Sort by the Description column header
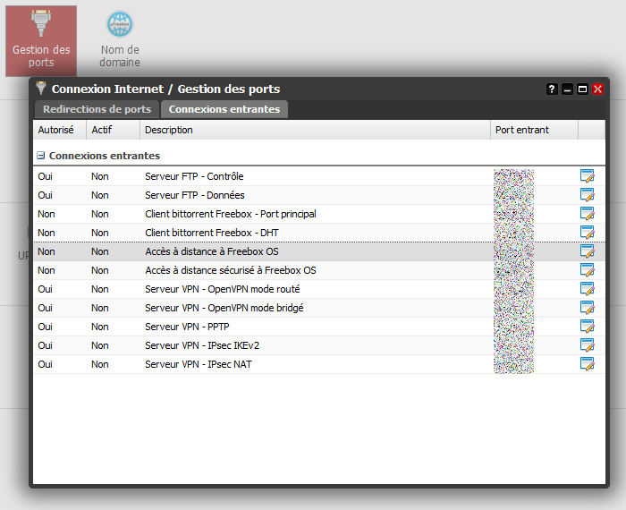This screenshot has width=626, height=510. [x=316, y=130]
